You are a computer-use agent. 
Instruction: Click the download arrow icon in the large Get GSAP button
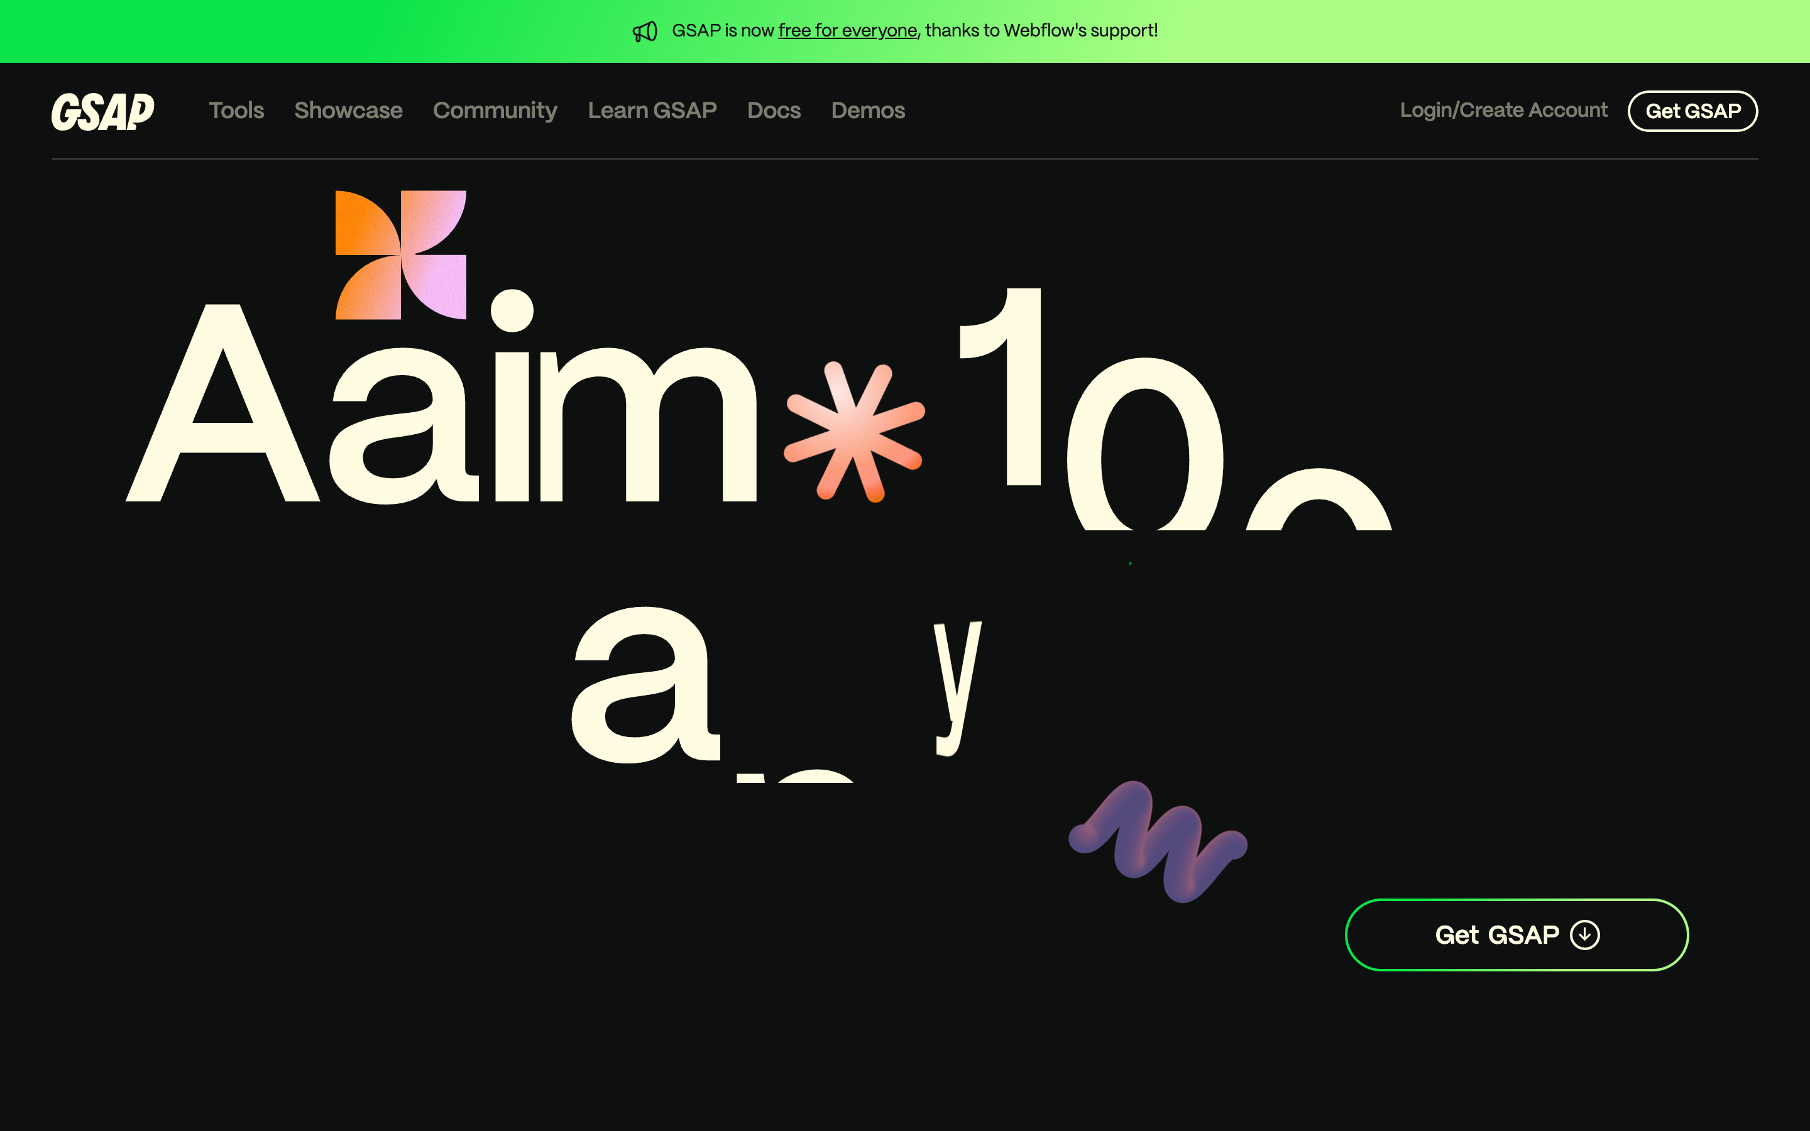(x=1585, y=935)
